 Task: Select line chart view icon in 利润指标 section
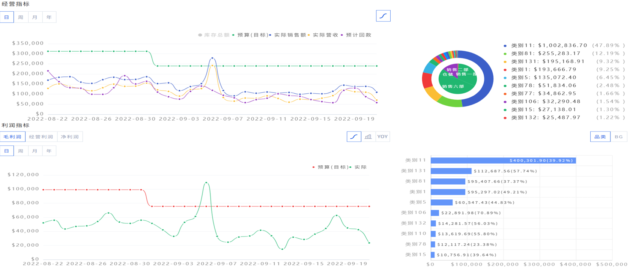(354, 137)
